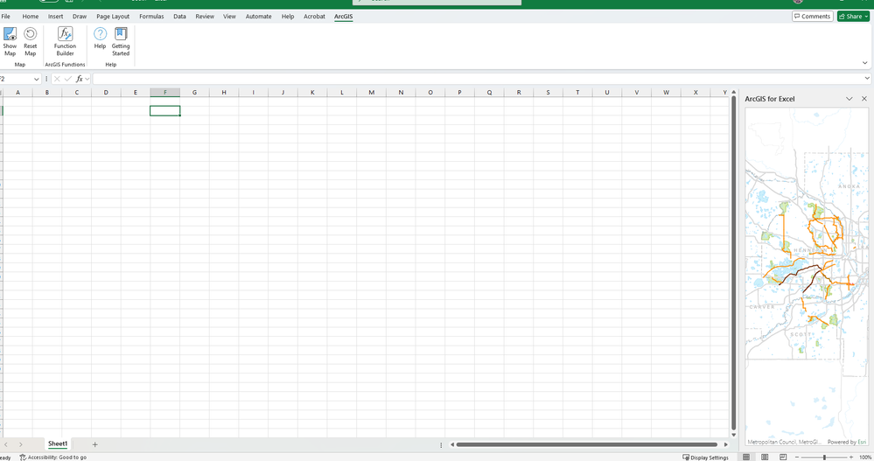874x461 pixels.
Task: Select column M header
Action: [x=371, y=92]
